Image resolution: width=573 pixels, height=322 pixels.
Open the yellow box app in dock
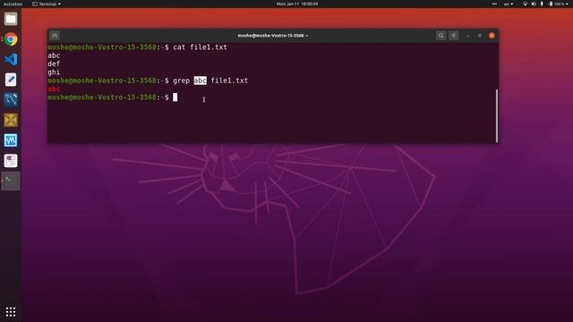[11, 120]
